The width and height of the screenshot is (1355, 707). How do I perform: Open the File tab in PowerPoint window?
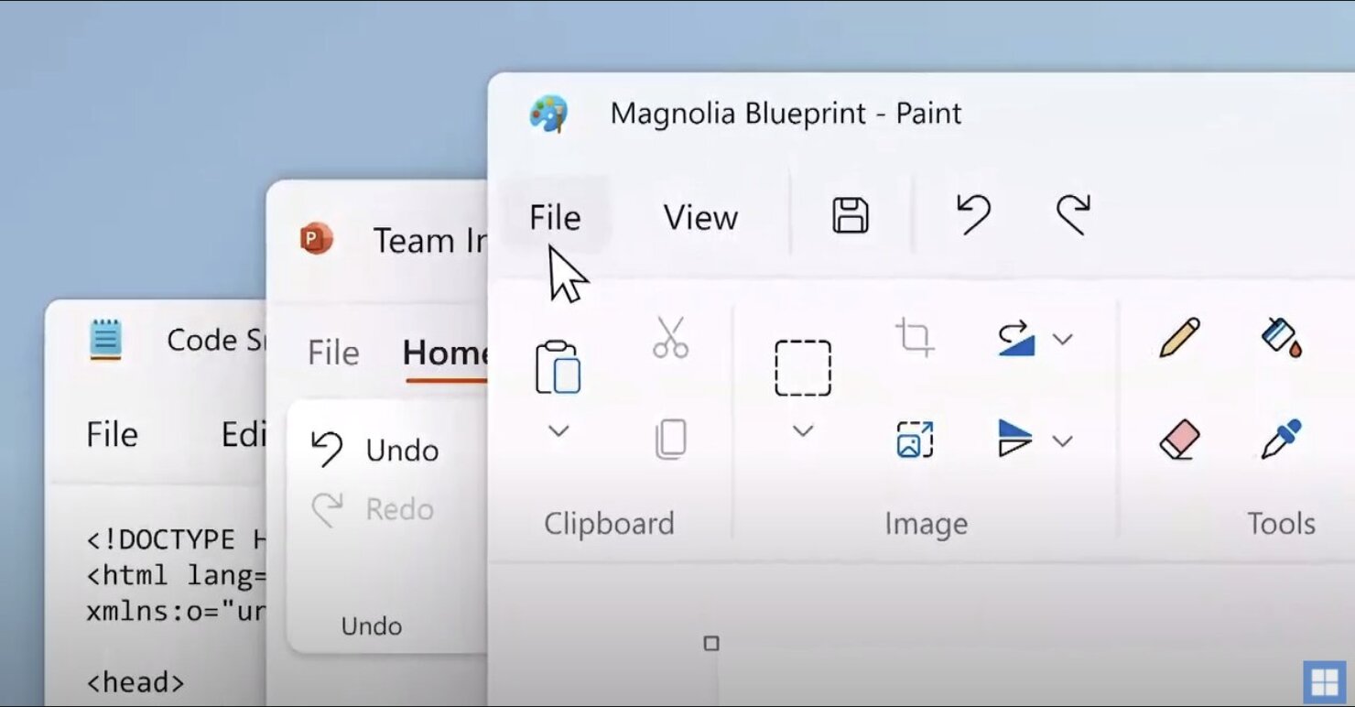pyautogui.click(x=333, y=353)
